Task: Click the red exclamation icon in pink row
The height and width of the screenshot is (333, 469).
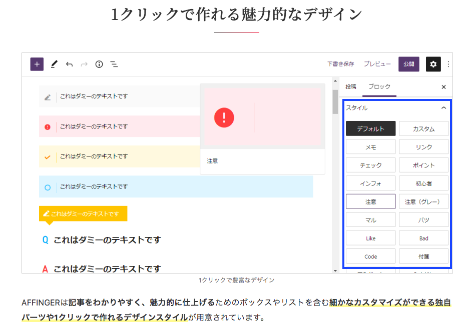Action: click(47, 127)
